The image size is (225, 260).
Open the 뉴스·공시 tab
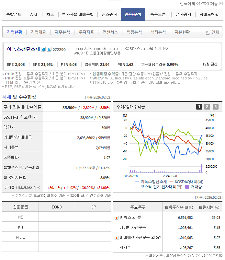109,14
